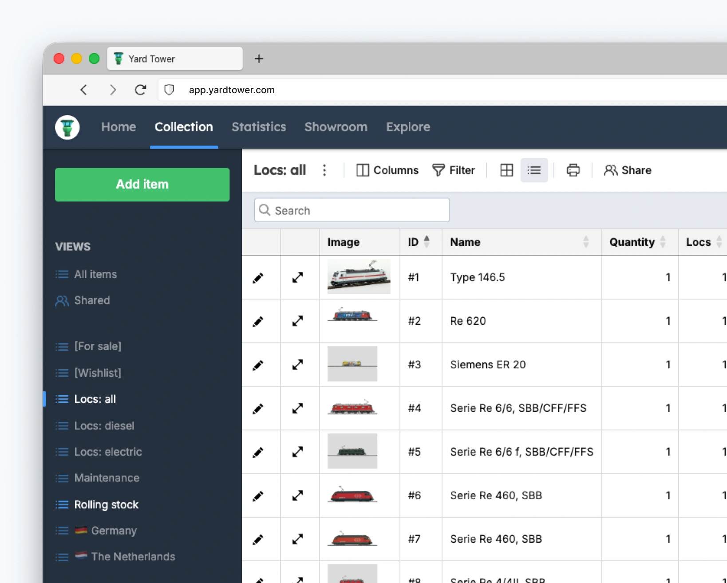
Task: Switch to list view layout
Action: coord(534,170)
